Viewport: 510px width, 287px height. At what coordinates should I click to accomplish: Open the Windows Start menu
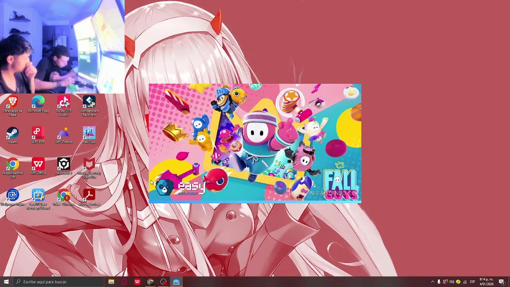point(6,282)
